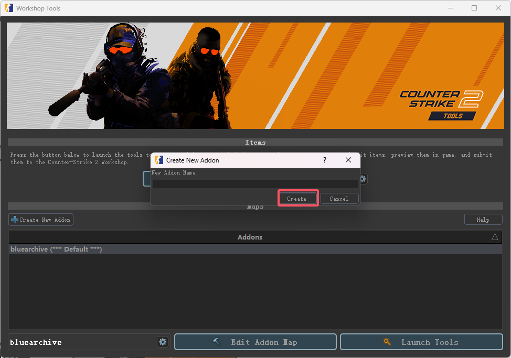Cancel the Create New Addon dialog

(339, 199)
